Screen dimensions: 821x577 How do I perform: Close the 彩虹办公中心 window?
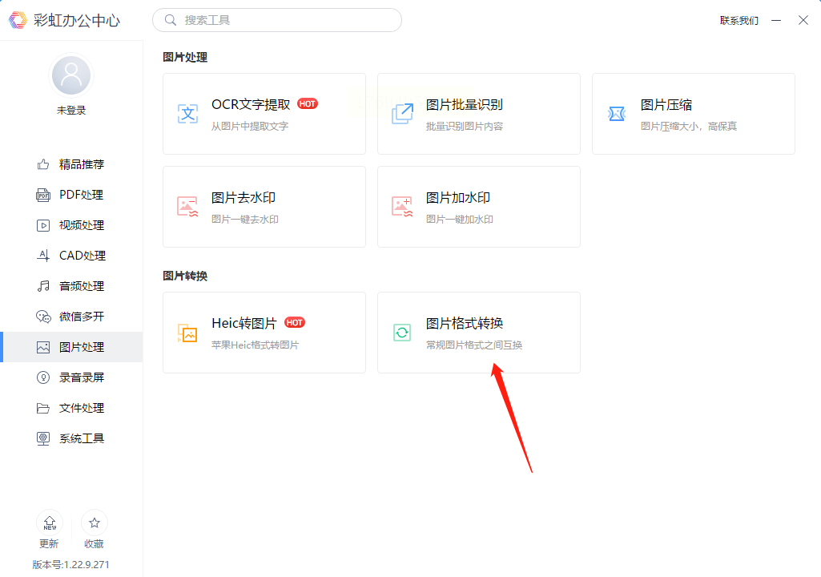(x=803, y=21)
